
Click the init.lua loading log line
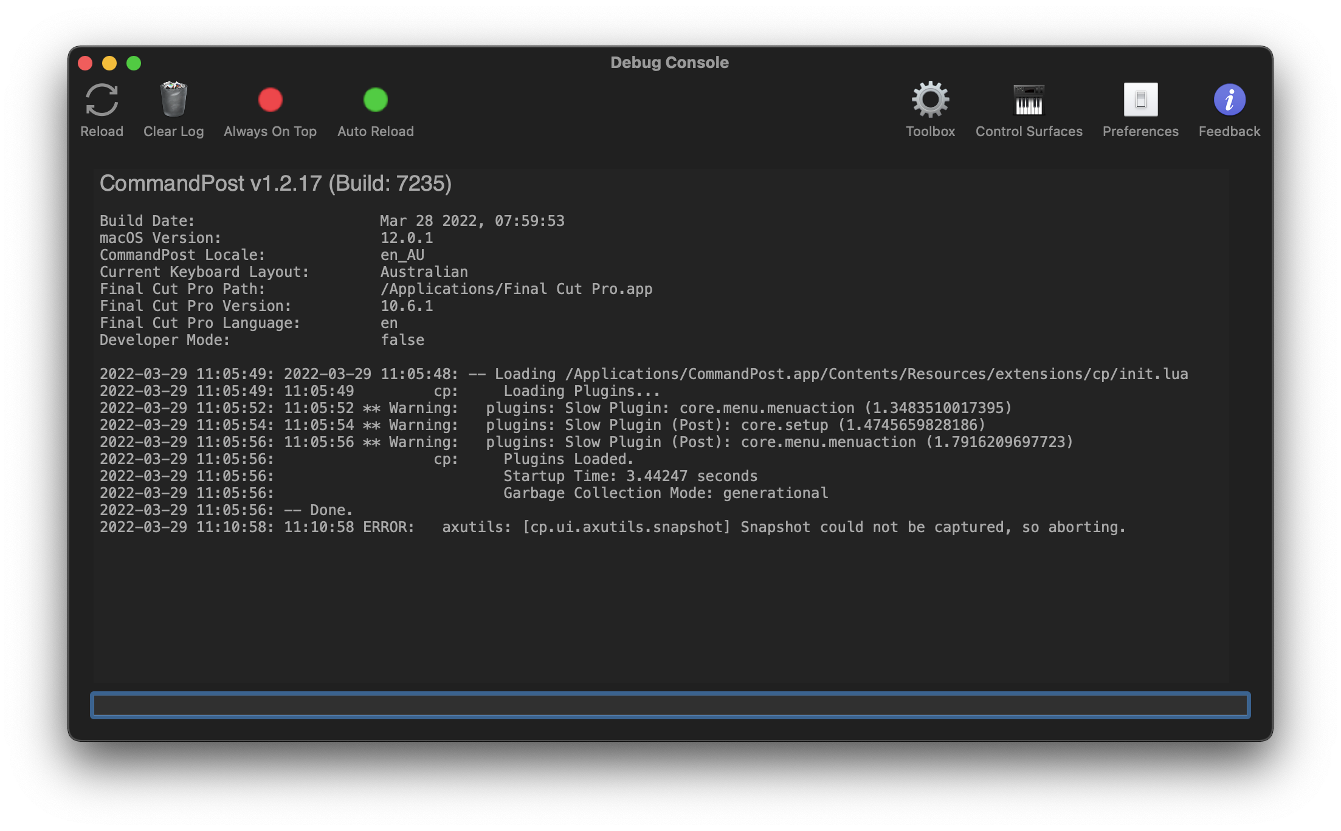coord(644,374)
